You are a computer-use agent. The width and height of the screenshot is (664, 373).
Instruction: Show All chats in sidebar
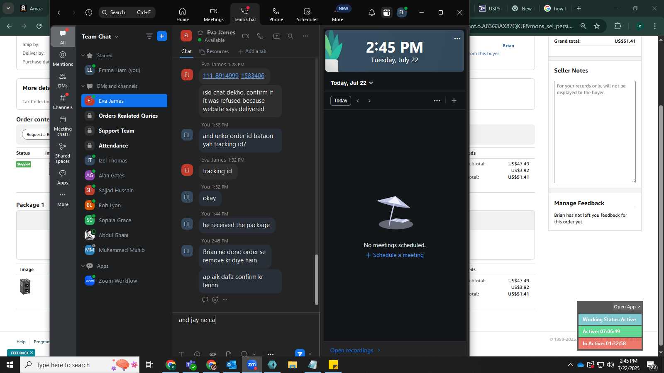63,36
